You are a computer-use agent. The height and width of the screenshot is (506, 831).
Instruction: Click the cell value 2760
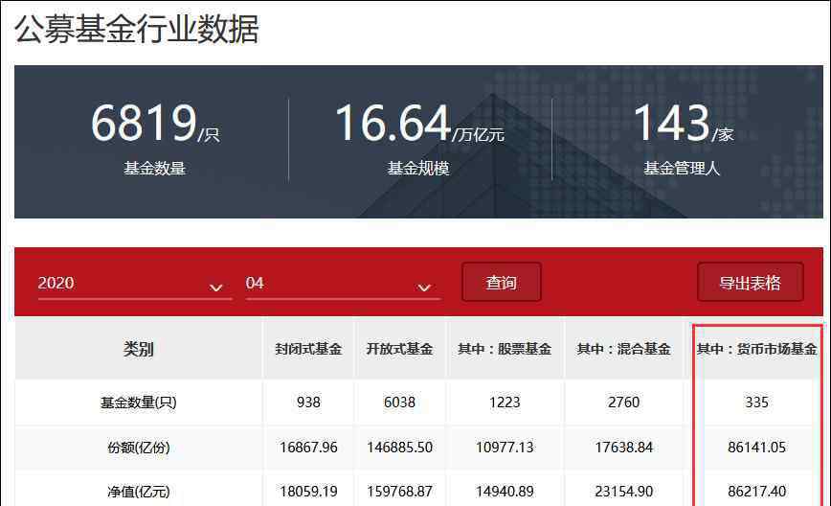click(x=624, y=402)
